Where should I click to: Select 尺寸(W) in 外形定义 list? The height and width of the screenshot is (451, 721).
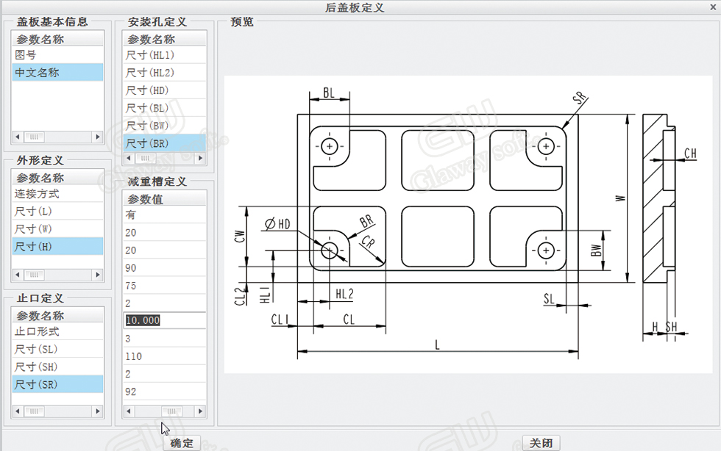pyautogui.click(x=58, y=228)
